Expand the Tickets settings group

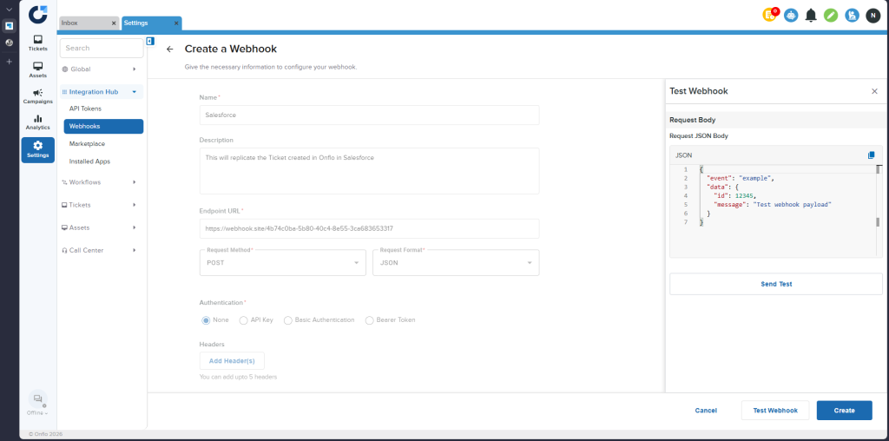tap(101, 205)
